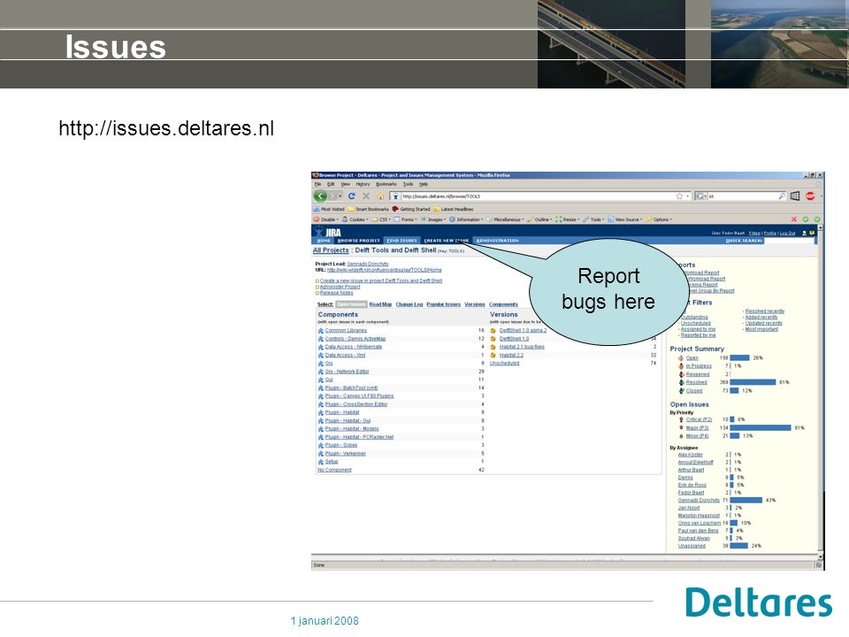Open the Firefox Bookmarks menu
Image resolution: width=849 pixels, height=637 pixels.
coord(386,184)
